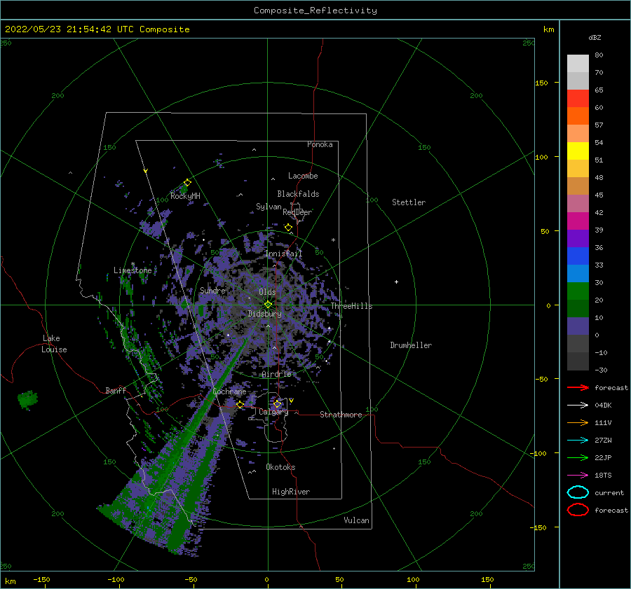Click the cyan current ellipse icon
631x589 pixels.
pos(578,492)
